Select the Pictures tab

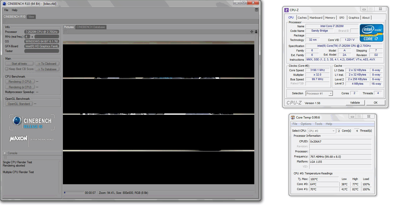click(69, 27)
